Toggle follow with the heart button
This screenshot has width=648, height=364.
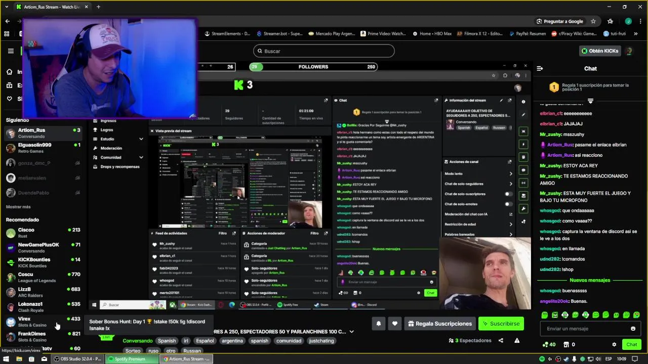point(395,324)
